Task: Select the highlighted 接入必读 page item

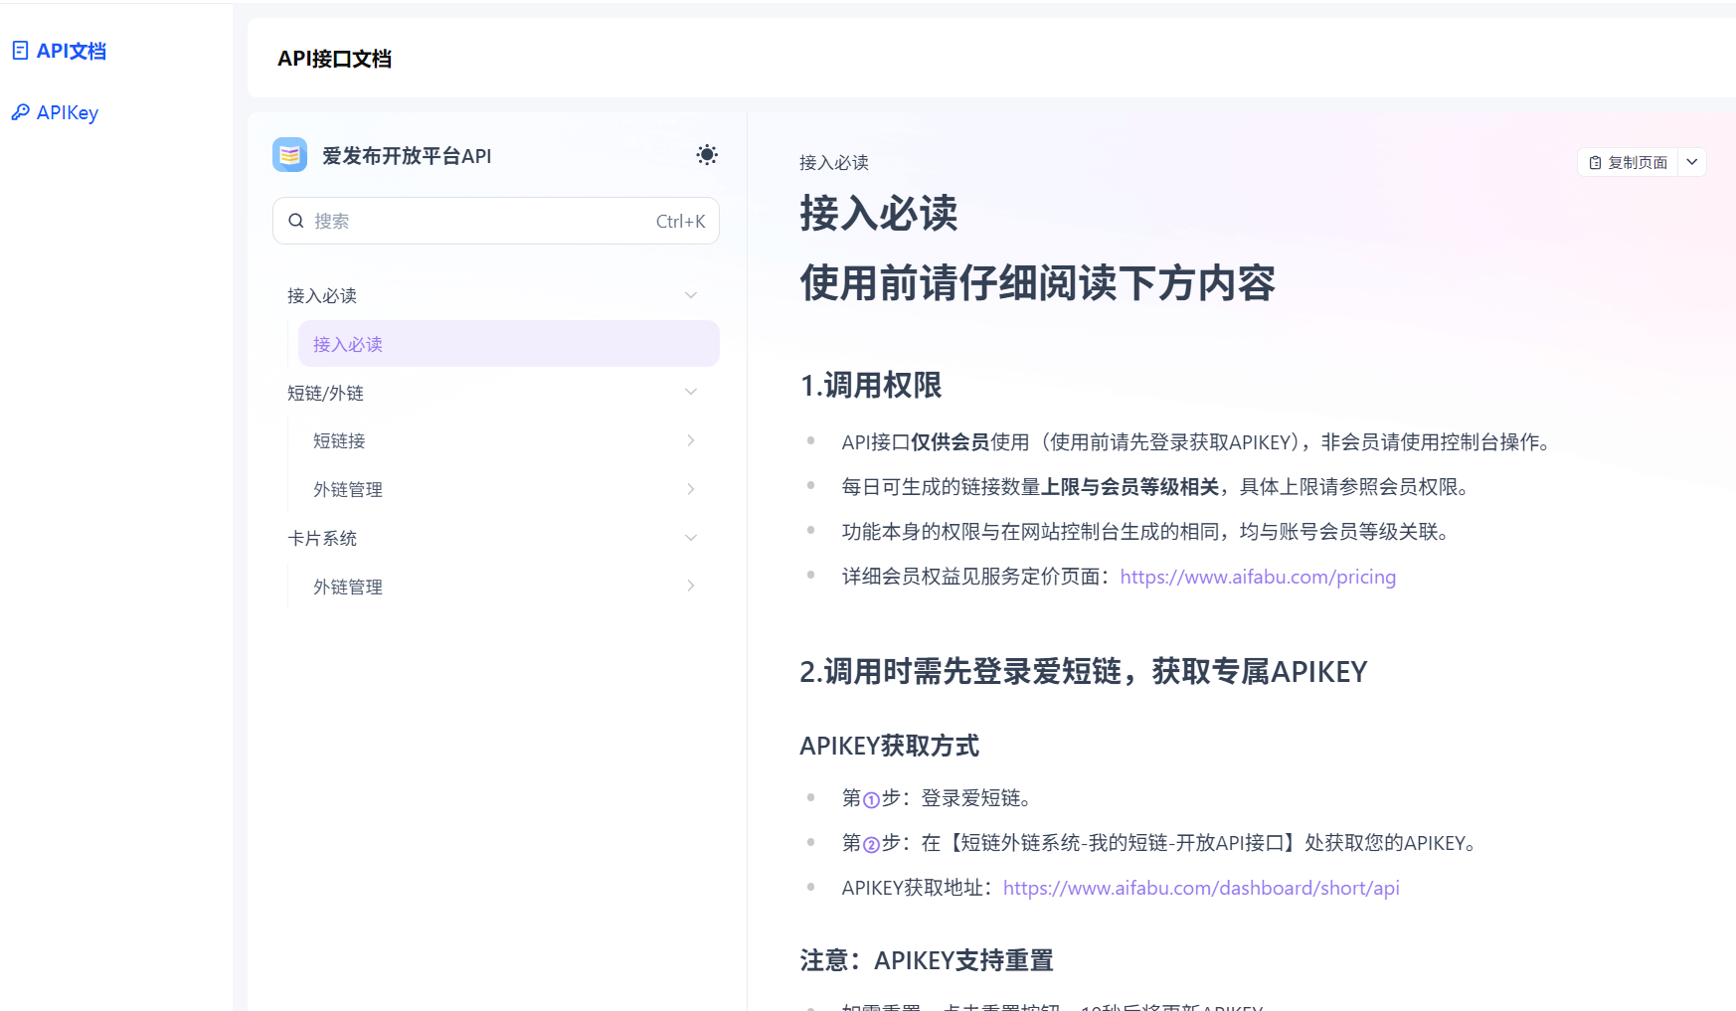Action: click(507, 344)
